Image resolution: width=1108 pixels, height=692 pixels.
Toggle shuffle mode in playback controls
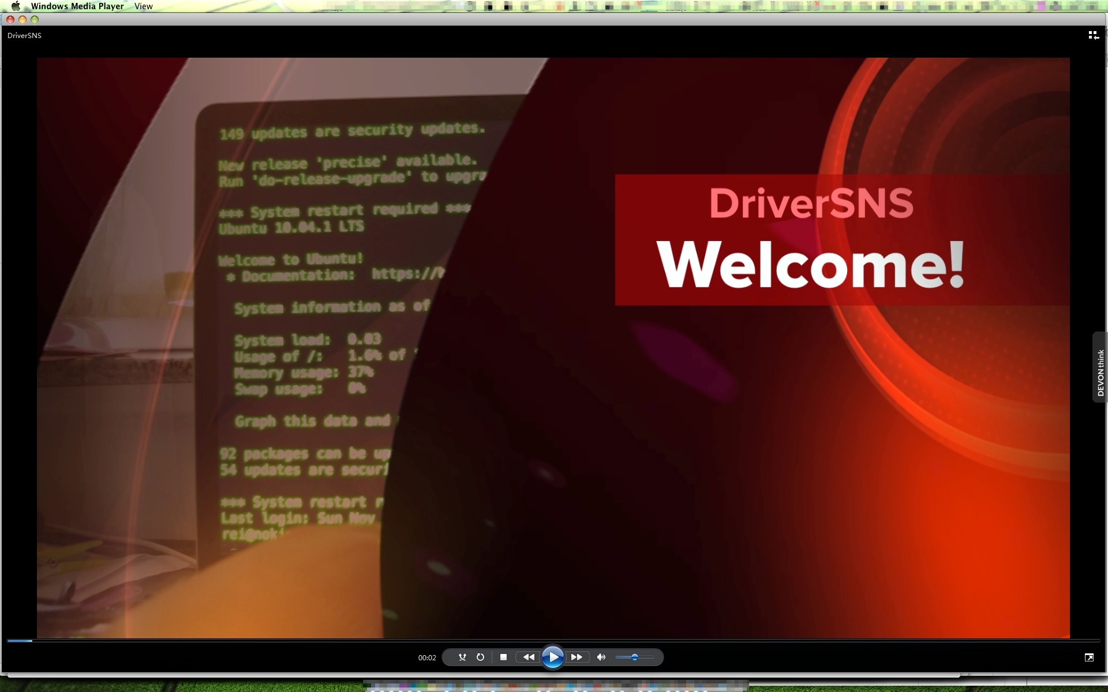point(462,657)
